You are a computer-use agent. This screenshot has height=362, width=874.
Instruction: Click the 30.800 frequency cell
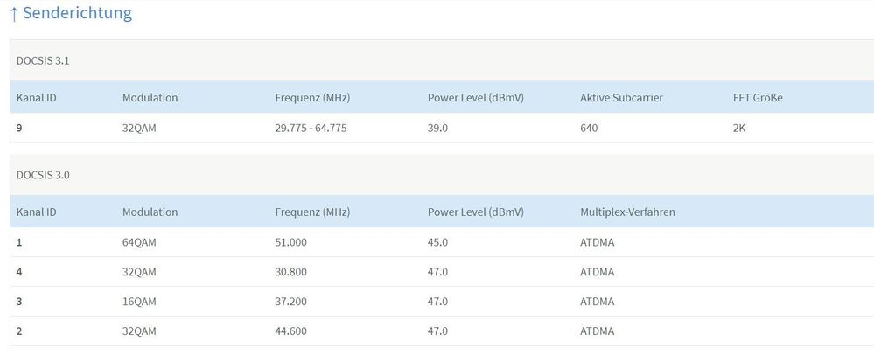(290, 272)
